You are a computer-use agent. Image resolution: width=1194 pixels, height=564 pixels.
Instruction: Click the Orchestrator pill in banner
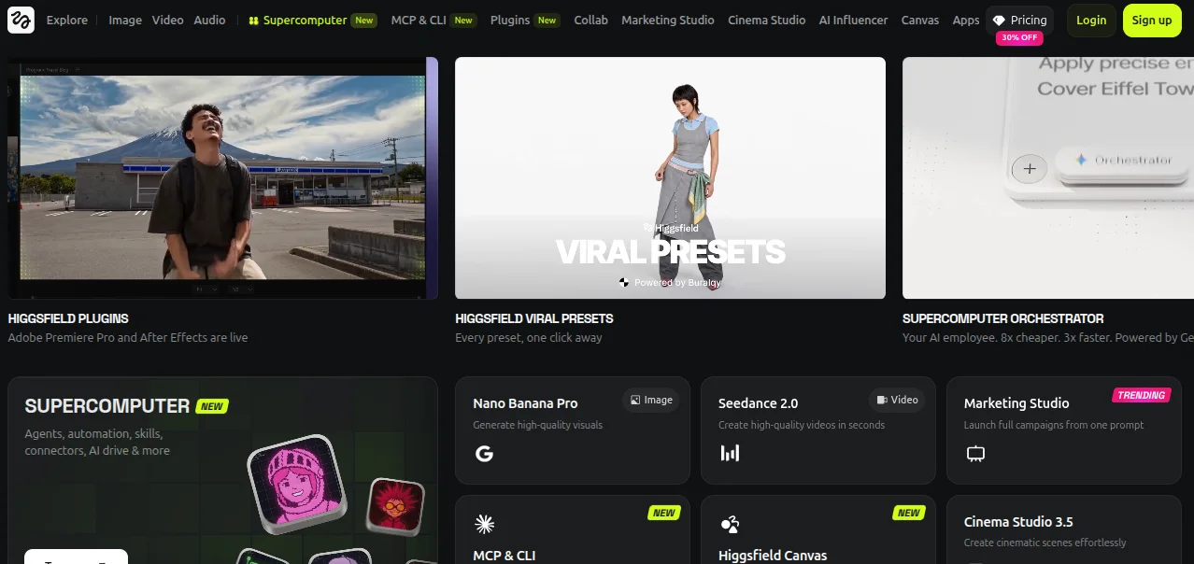tap(1124, 161)
